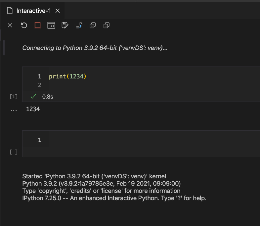The image size is (260, 226).
Task: Click the Started kernel message line
Action: 94,176
